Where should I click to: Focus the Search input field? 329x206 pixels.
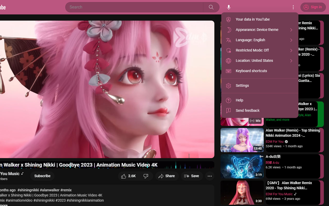click(134, 7)
